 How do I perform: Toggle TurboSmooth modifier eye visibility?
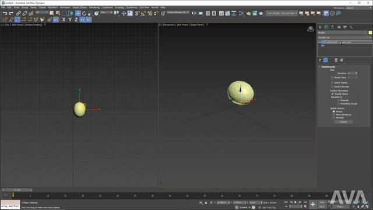(319, 43)
